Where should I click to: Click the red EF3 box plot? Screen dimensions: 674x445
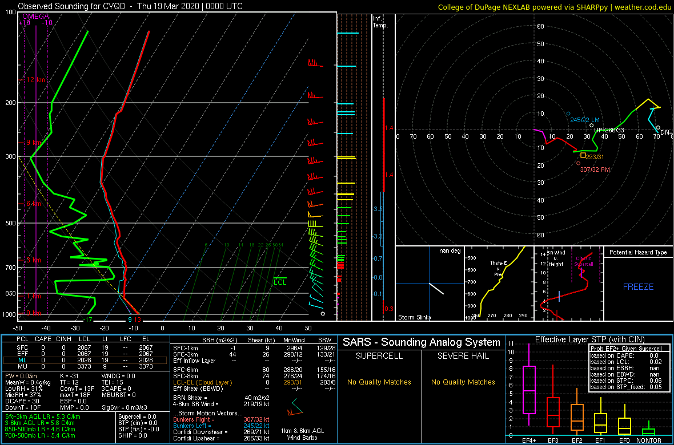coord(553,412)
